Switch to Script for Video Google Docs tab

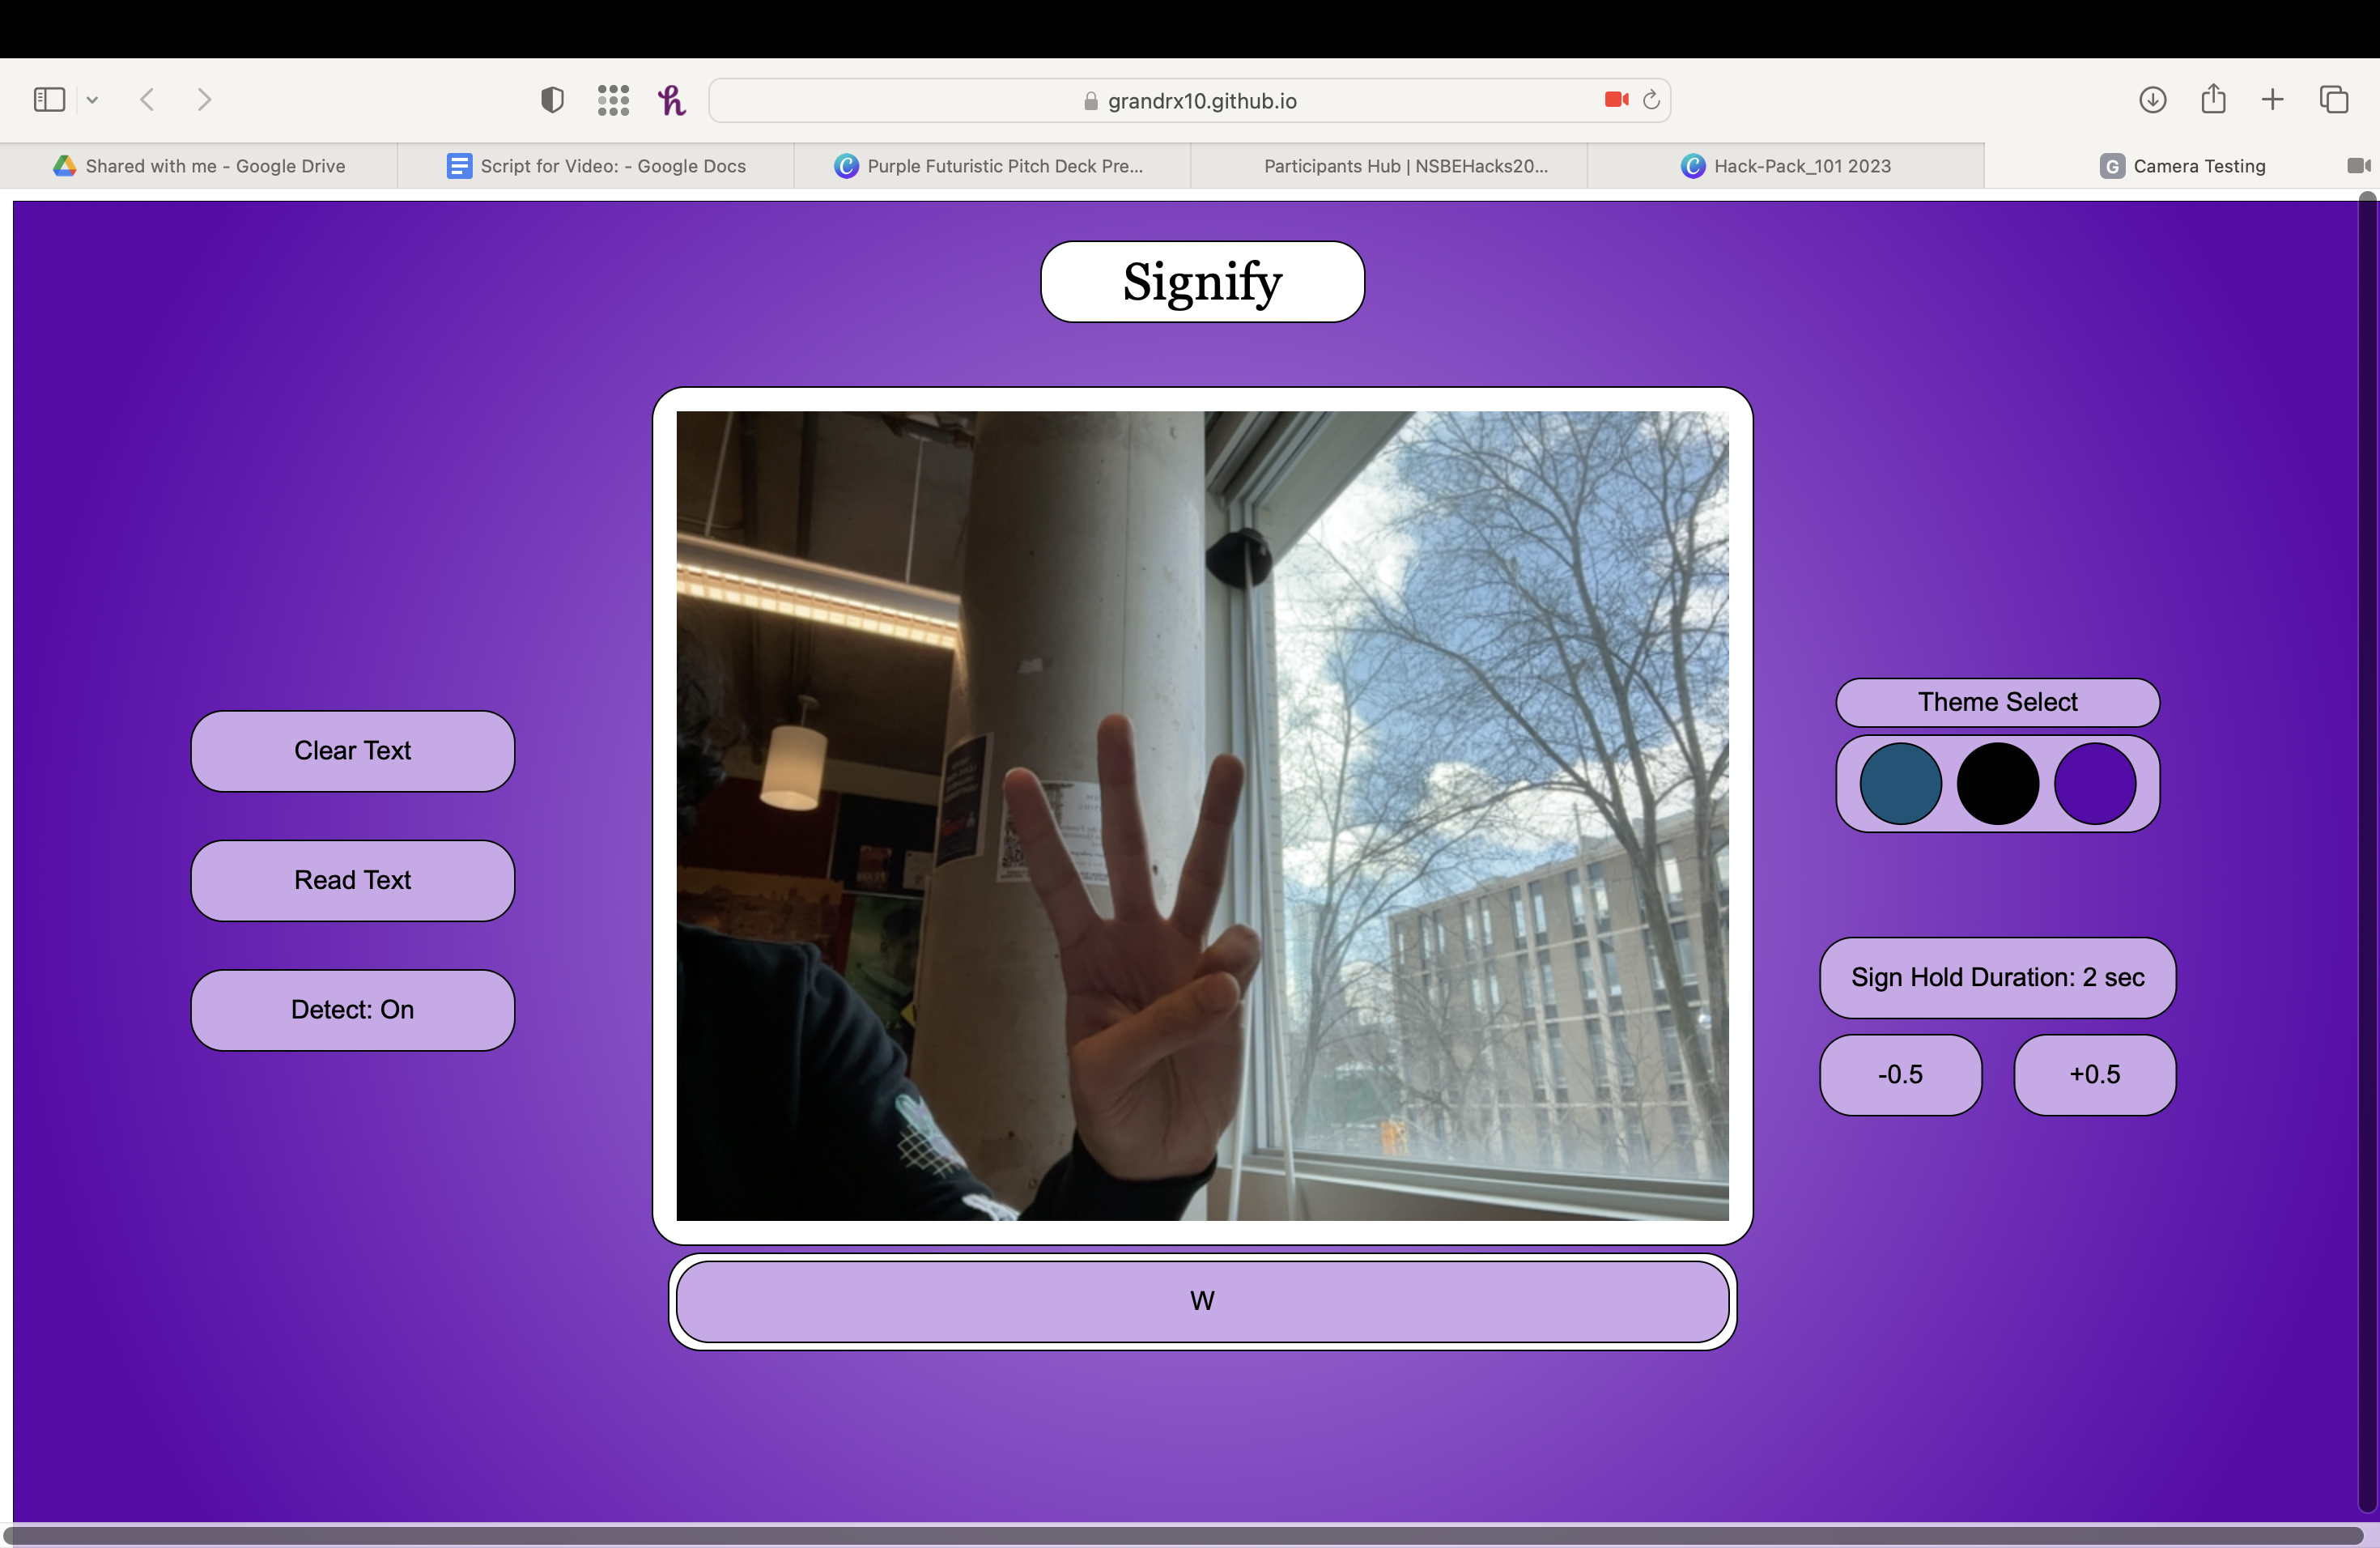pyautogui.click(x=596, y=166)
